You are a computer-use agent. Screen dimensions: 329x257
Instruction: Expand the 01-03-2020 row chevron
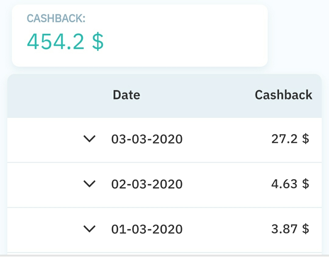(x=89, y=229)
